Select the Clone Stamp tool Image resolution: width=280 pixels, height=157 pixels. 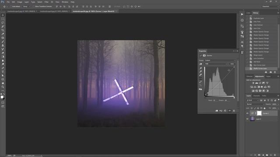(3, 45)
